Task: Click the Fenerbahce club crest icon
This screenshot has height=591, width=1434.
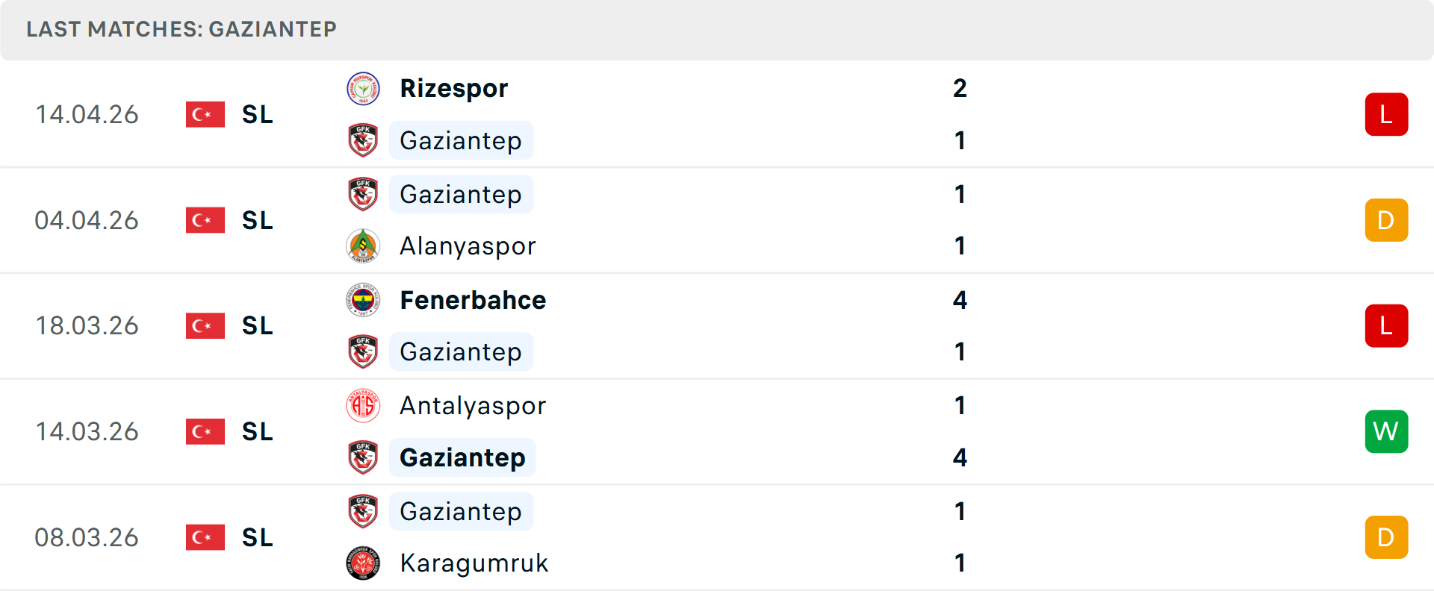Action: pyautogui.click(x=363, y=300)
